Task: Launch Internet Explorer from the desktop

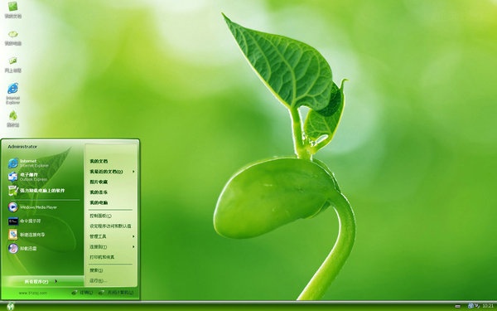Action: click(x=12, y=93)
